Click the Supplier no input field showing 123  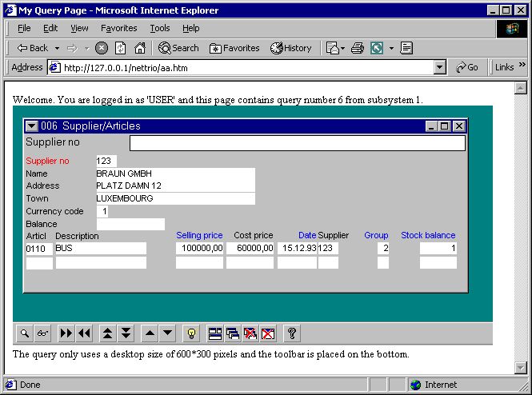click(x=106, y=162)
